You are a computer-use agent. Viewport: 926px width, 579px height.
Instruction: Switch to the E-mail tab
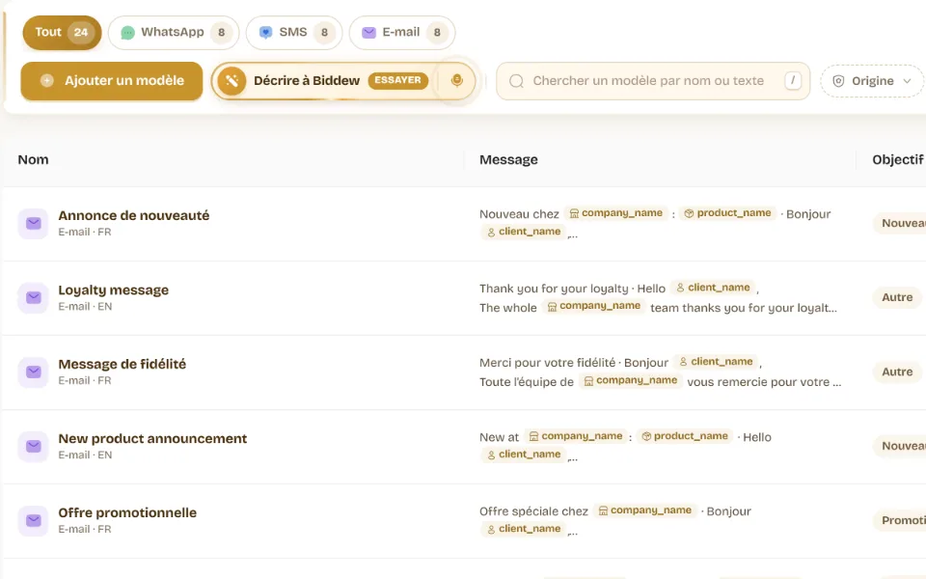point(402,33)
